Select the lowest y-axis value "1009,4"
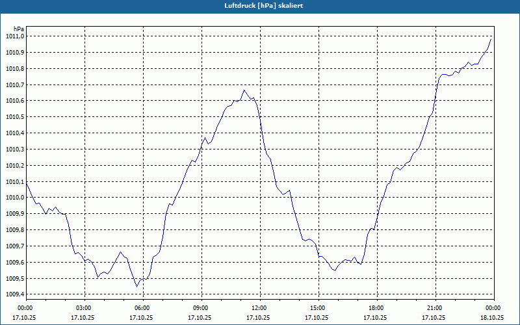 click(15, 294)
